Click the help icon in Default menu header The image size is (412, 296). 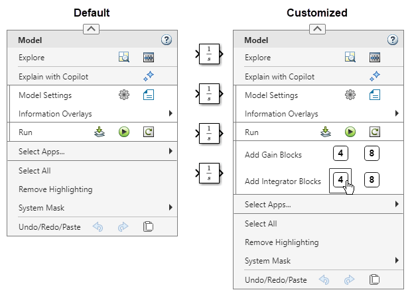167,40
